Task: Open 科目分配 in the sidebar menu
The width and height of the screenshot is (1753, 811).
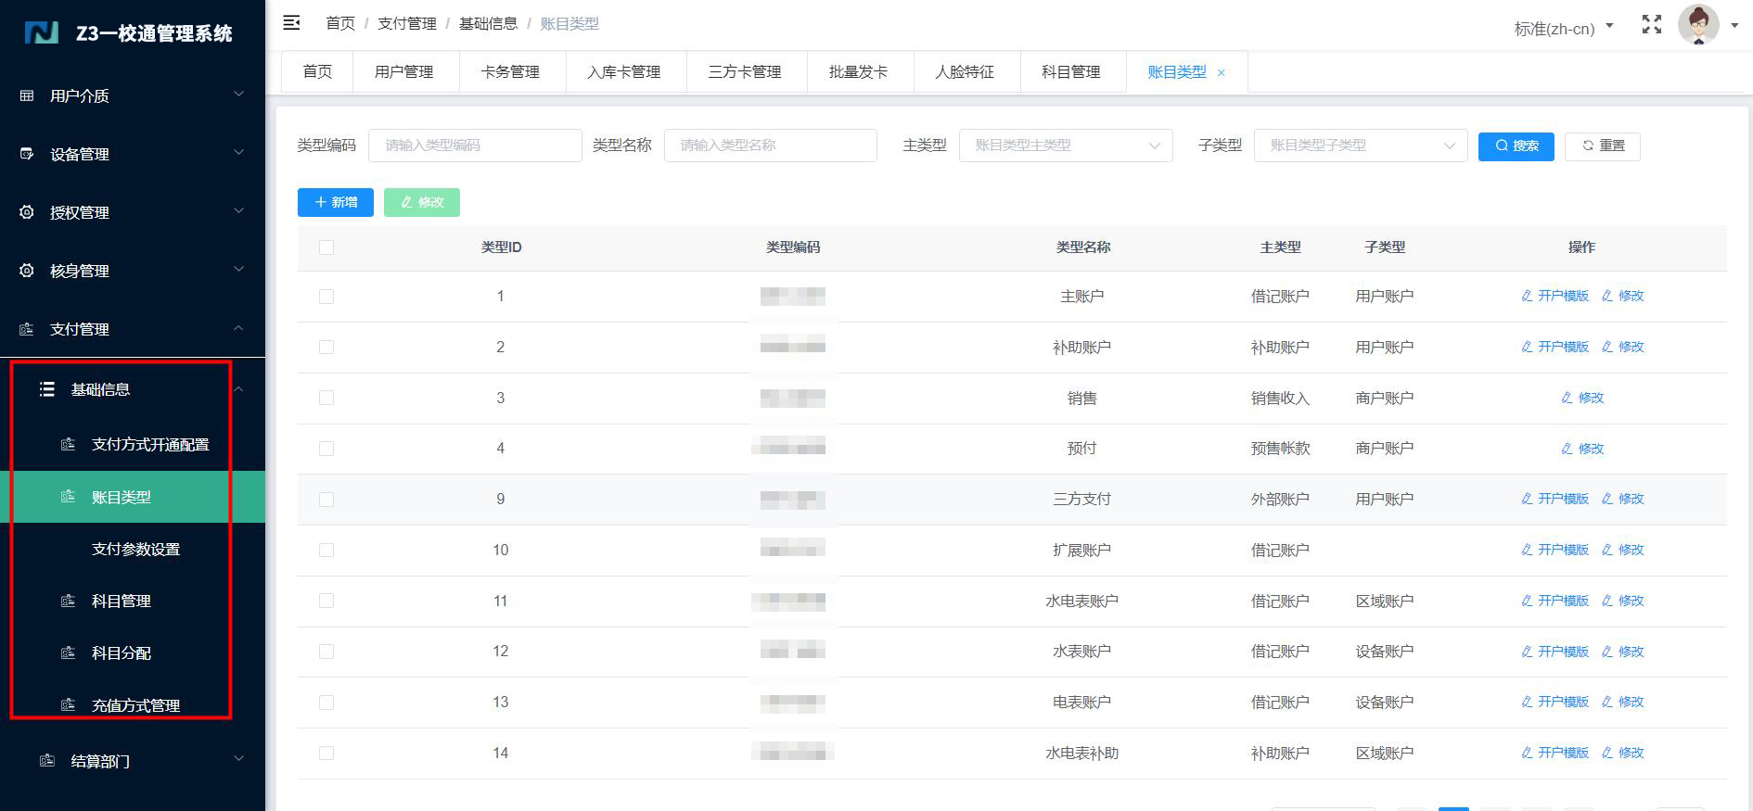Action: pyautogui.click(x=122, y=653)
